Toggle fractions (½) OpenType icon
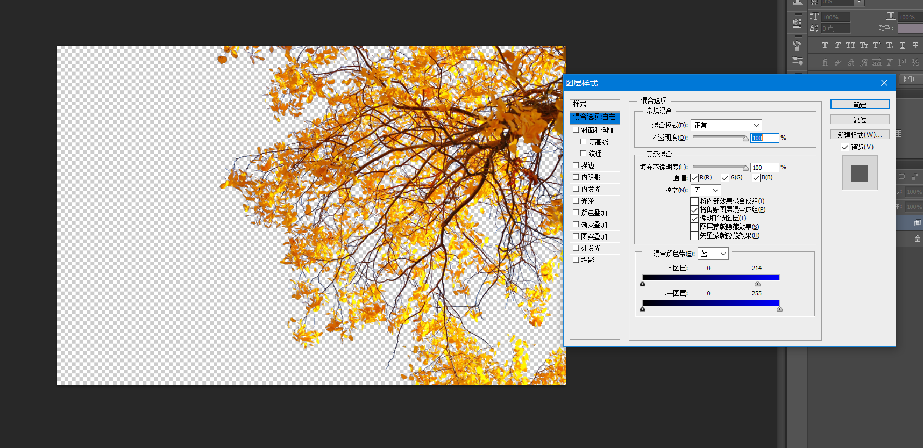Viewport: 923px width, 448px height. pyautogui.click(x=915, y=63)
